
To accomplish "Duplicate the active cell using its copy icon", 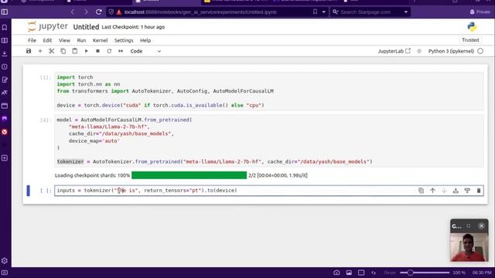I will coord(421,191).
